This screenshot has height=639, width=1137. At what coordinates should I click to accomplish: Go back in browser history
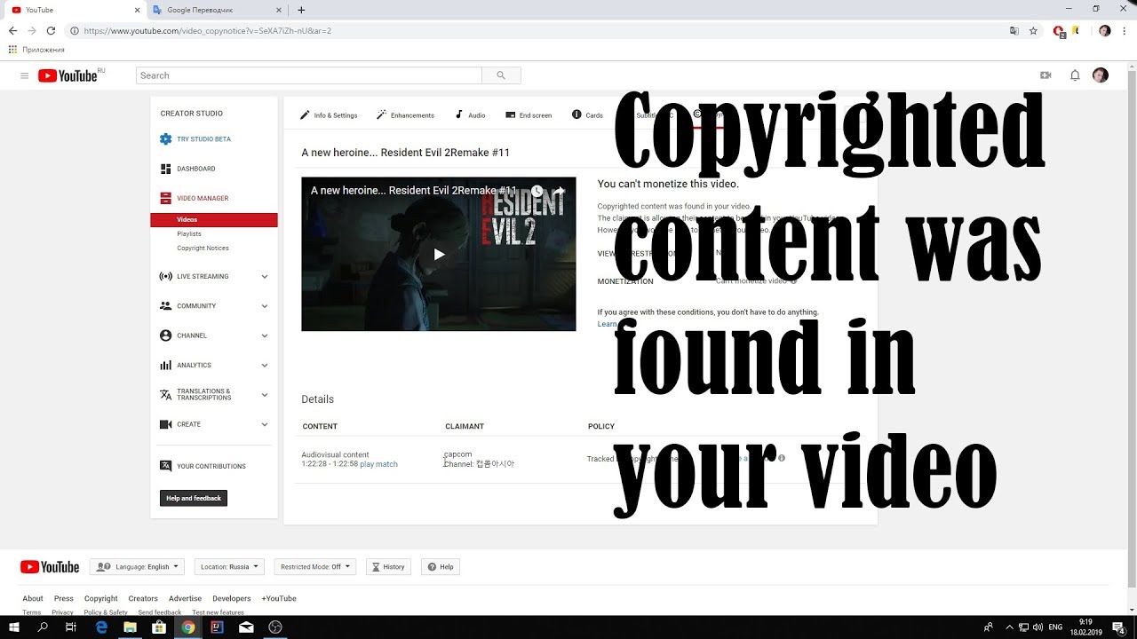click(x=12, y=31)
